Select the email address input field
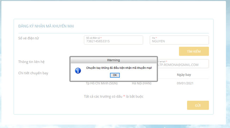 pos(183,63)
